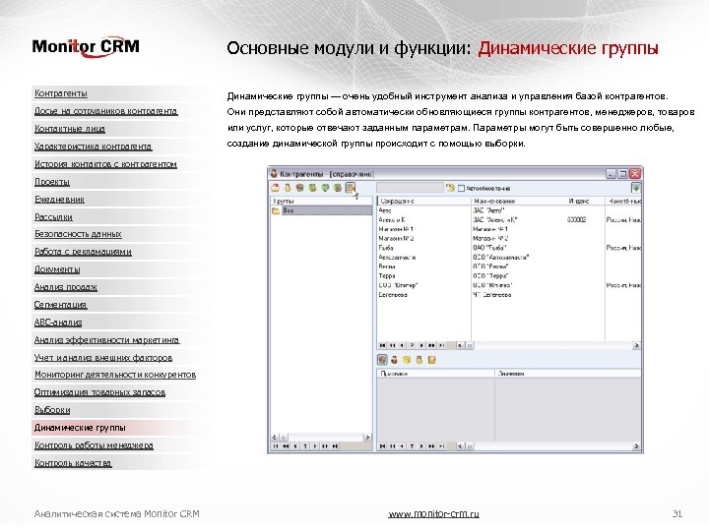Click the yellow matryoshka icon in the lower toolbar
Viewport: 709px width, 531px height.
(419, 360)
